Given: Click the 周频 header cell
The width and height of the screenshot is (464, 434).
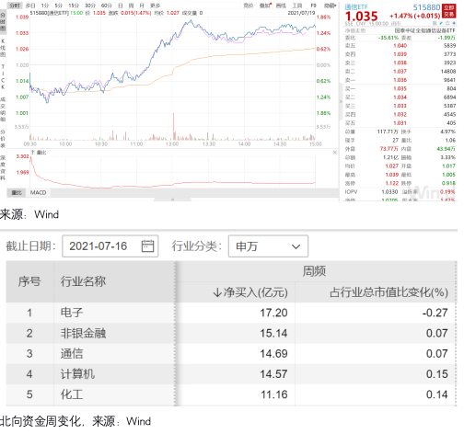Looking at the screenshot, I should 314,271.
